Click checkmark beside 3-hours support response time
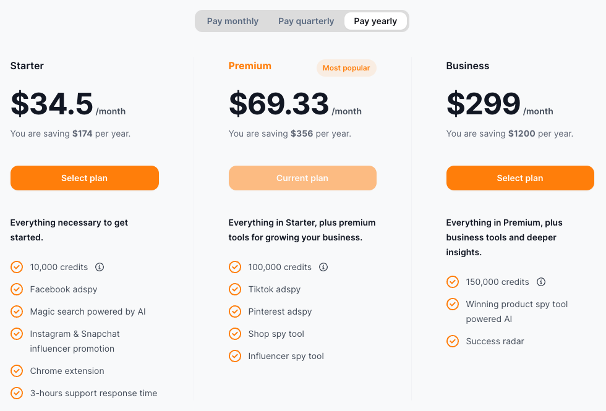The image size is (606, 411). [x=17, y=393]
